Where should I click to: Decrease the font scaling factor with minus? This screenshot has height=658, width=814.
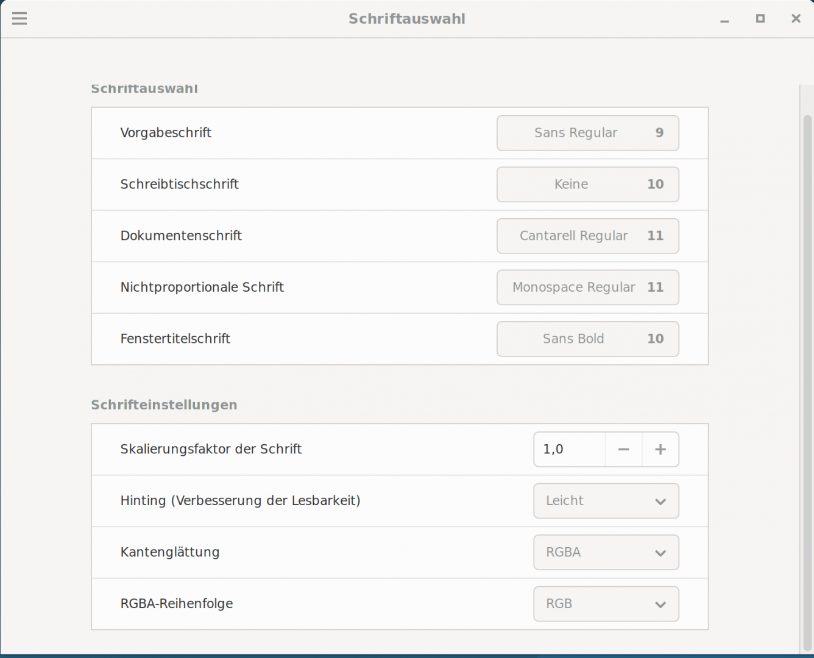pos(623,450)
